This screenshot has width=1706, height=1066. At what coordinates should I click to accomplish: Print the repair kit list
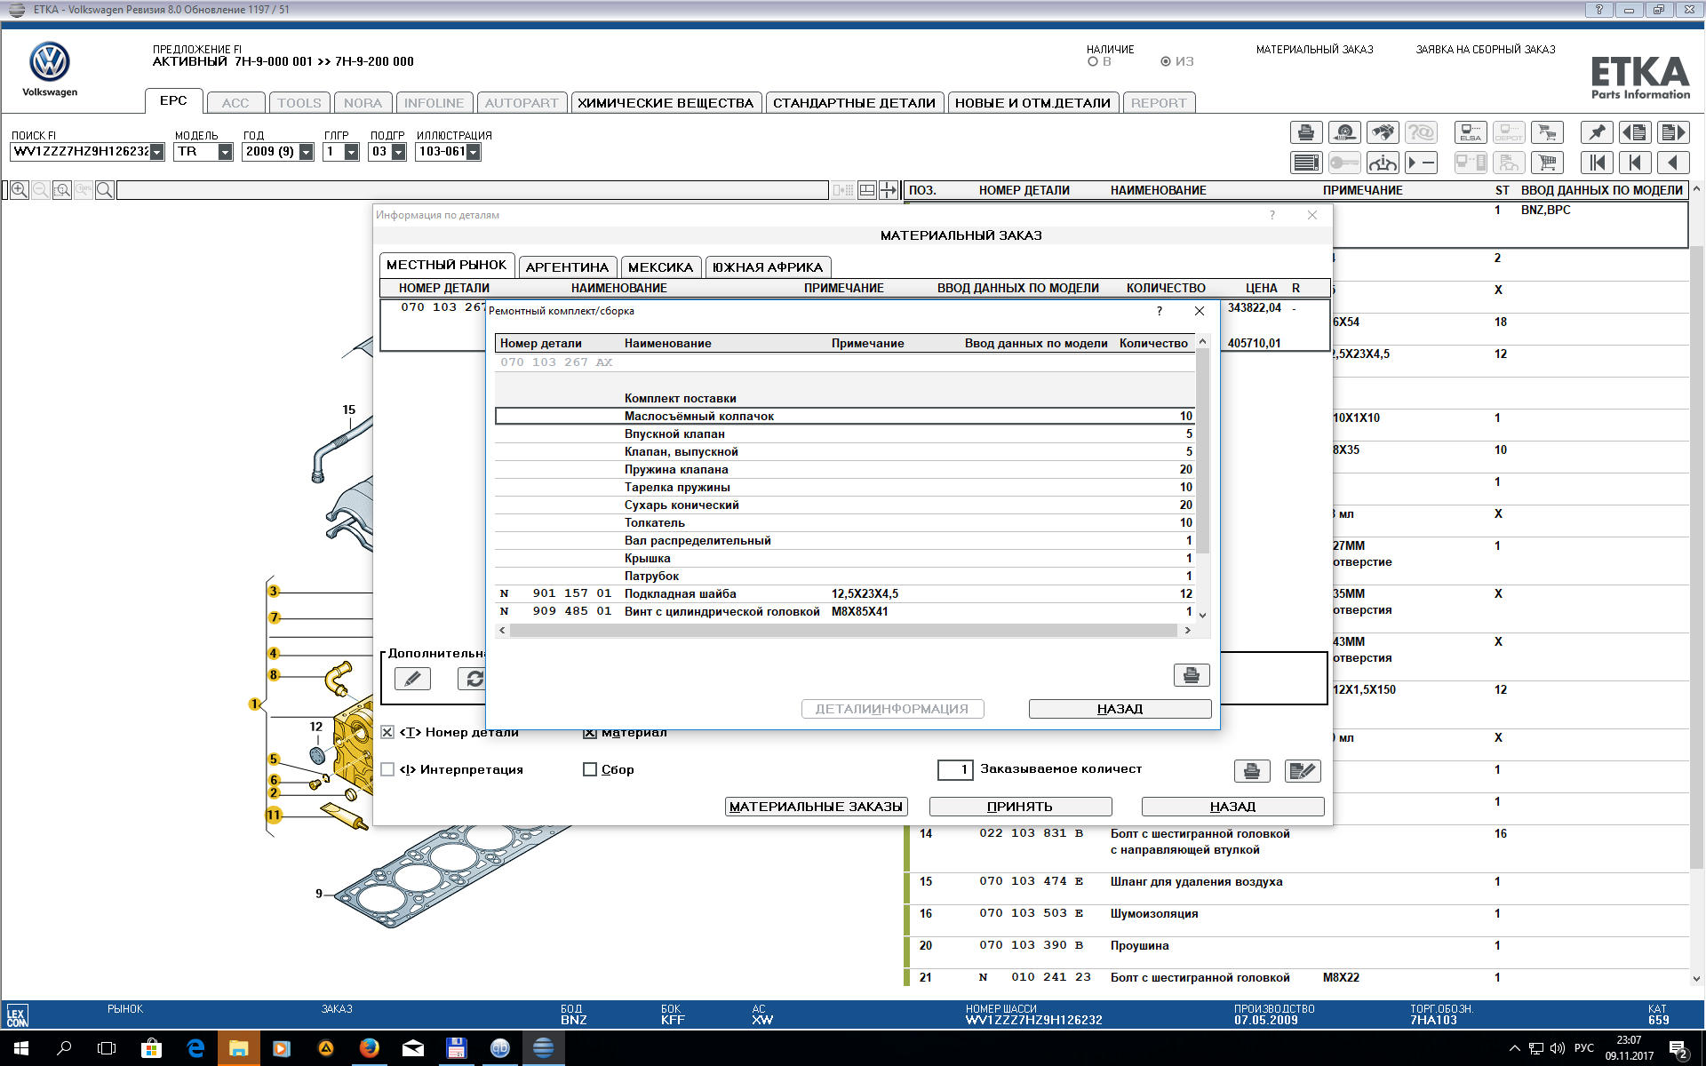[x=1191, y=676]
